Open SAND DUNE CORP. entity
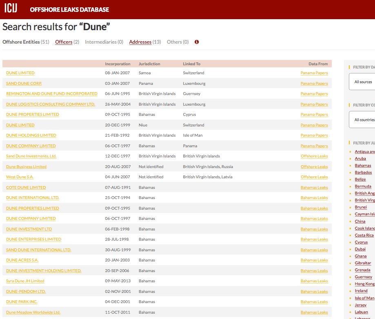The width and height of the screenshot is (375, 319). [24, 84]
